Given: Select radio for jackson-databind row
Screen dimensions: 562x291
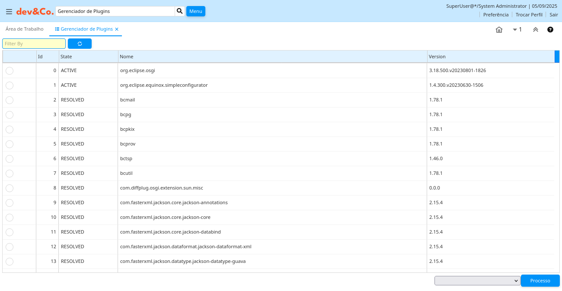Looking at the screenshot, I should pyautogui.click(x=10, y=232).
